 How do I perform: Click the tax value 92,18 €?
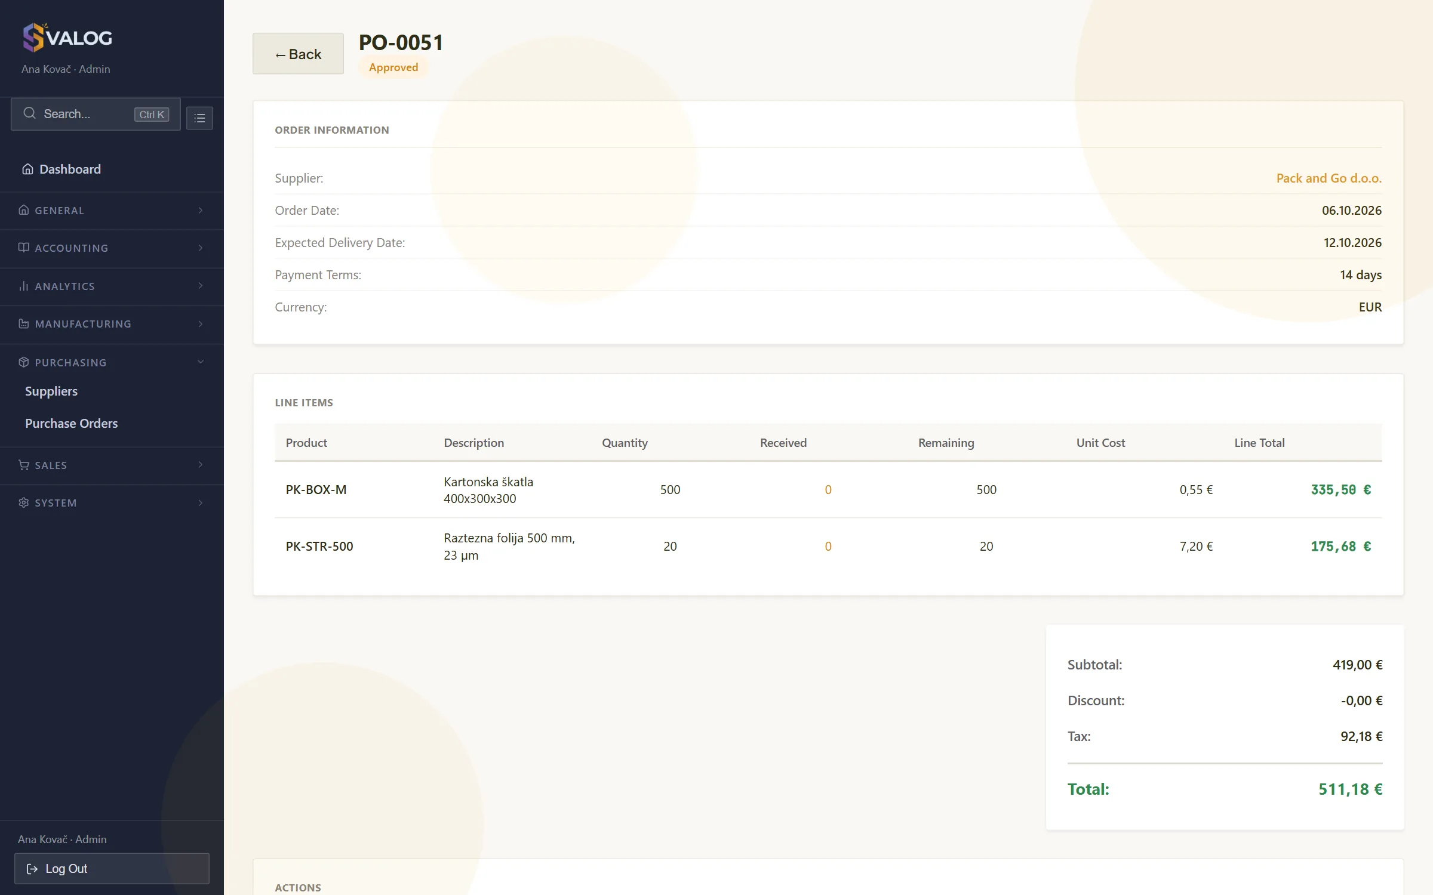pos(1361,736)
